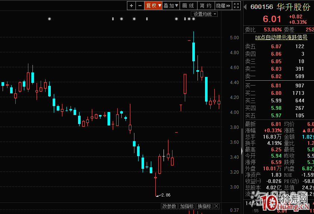Select 买三 price 5.99
Screen dimensions: 314x214
pyautogui.click(x=276, y=100)
